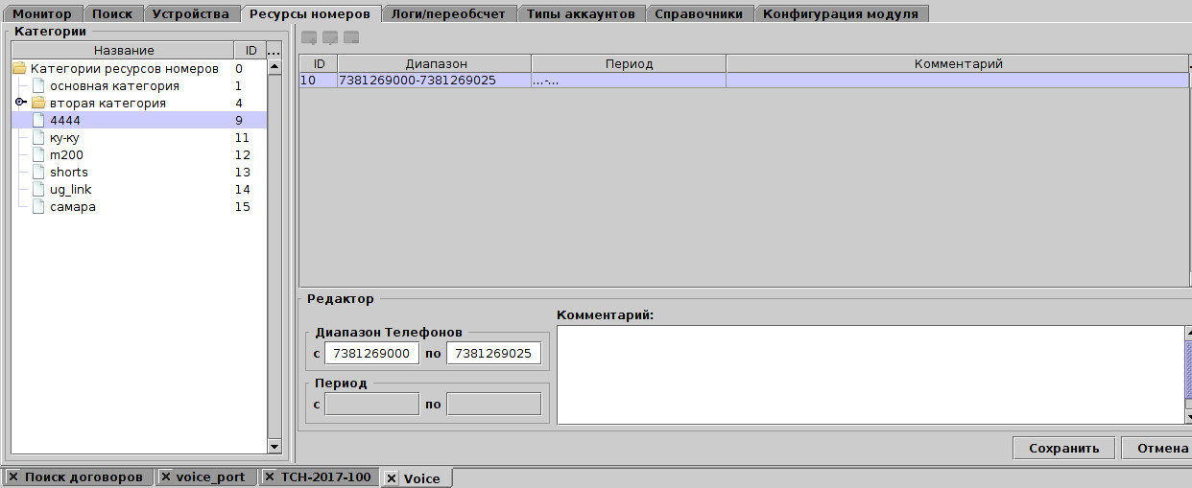1192x488 pixels.
Task: Close the voice_port bottom tab
Action: coord(165,477)
